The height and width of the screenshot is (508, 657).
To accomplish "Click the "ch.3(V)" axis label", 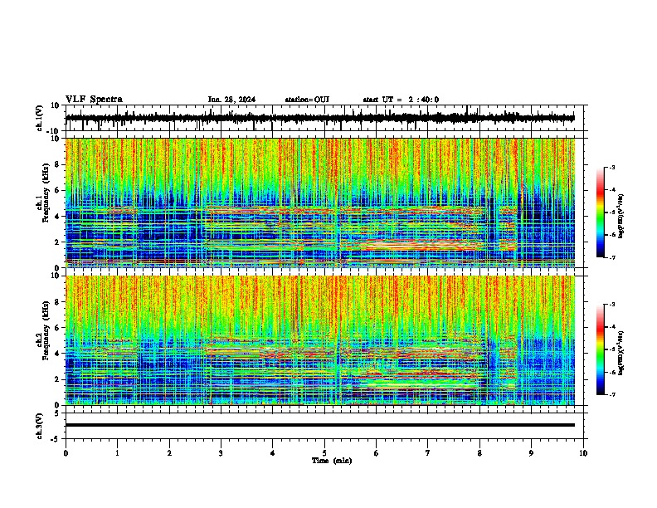I will [x=40, y=426].
